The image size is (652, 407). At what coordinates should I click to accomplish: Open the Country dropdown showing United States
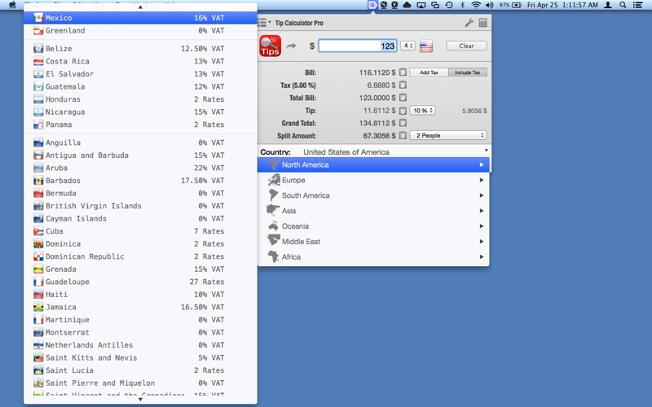(374, 151)
